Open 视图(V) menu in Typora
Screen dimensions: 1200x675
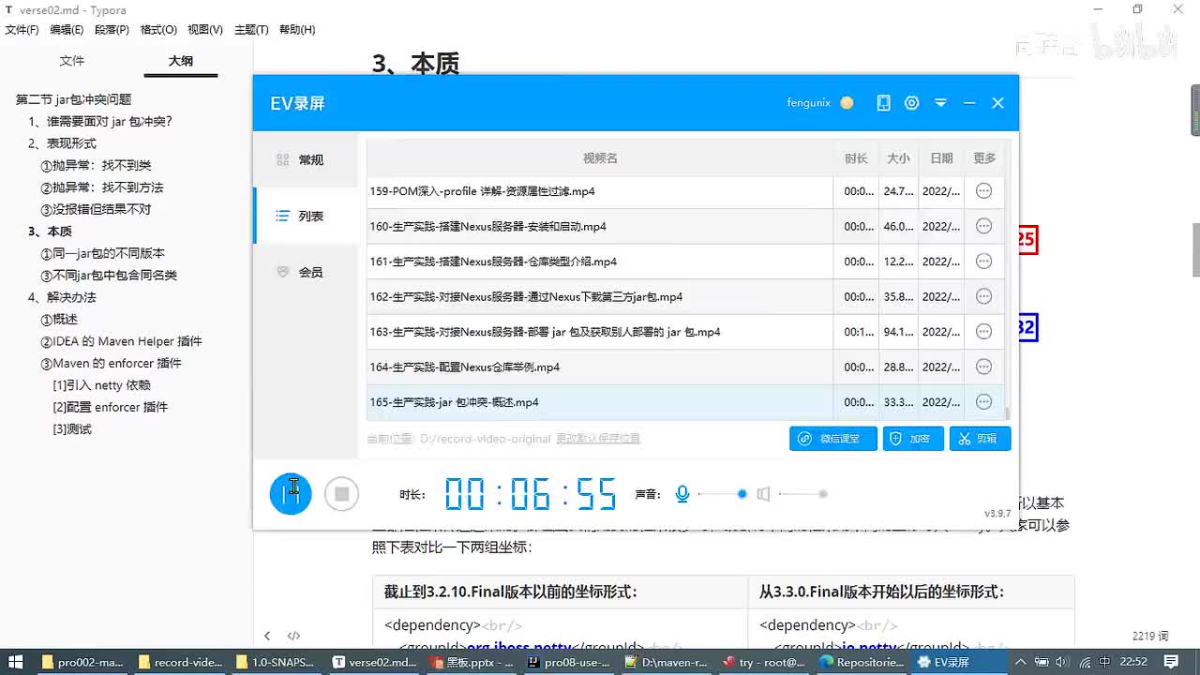pyautogui.click(x=205, y=30)
